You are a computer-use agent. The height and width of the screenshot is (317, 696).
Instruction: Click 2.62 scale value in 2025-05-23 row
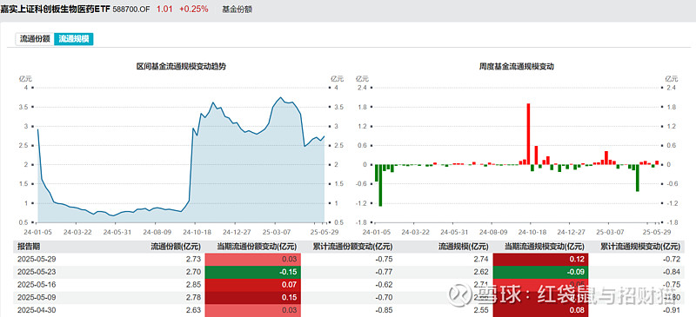[482, 272]
